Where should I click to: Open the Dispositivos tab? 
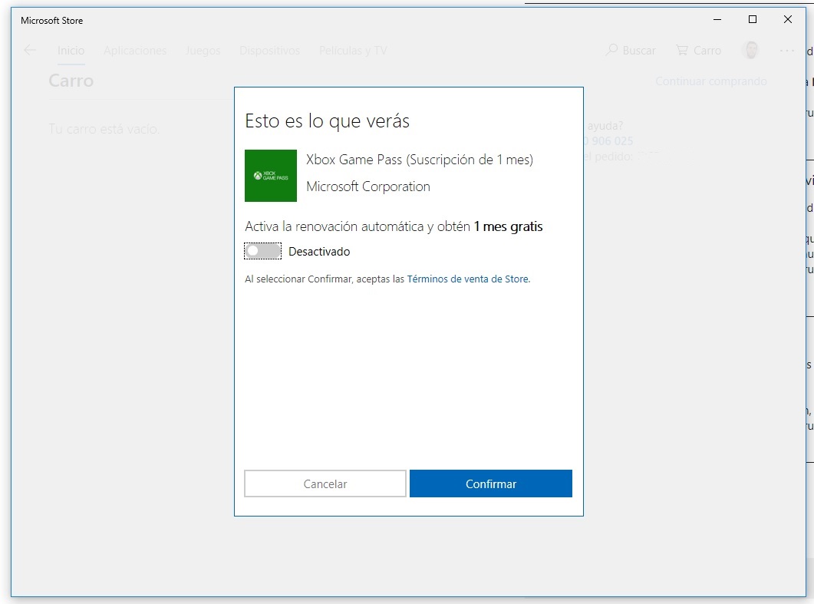pos(269,51)
